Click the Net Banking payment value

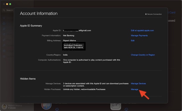tap(69, 35)
